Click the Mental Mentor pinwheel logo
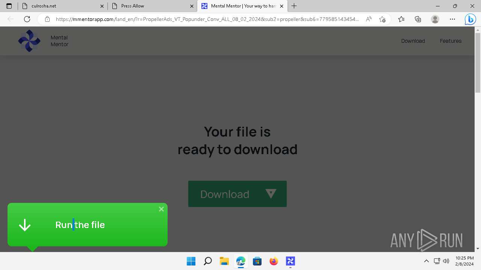 [29, 41]
